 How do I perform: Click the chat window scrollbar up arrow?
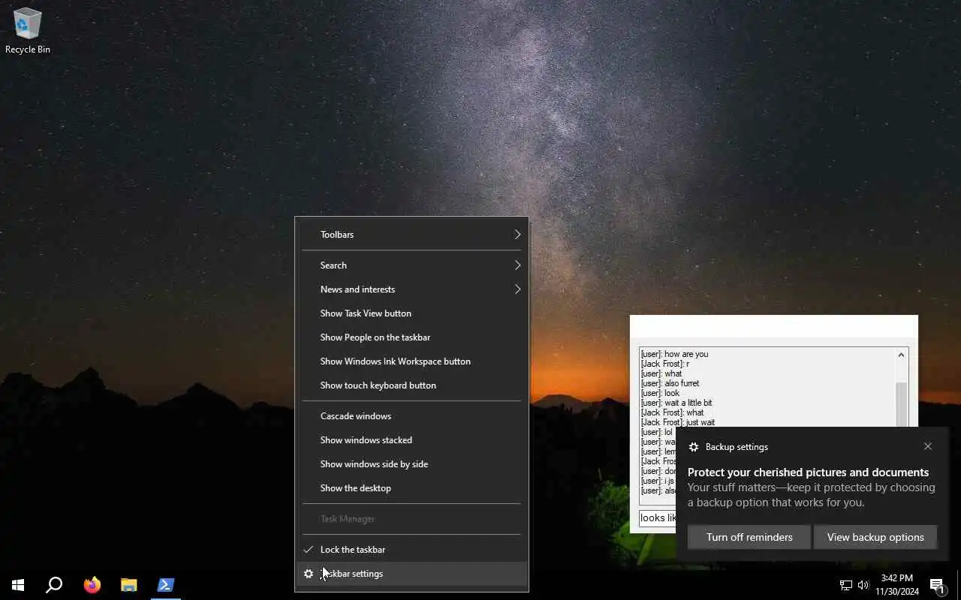click(x=902, y=355)
